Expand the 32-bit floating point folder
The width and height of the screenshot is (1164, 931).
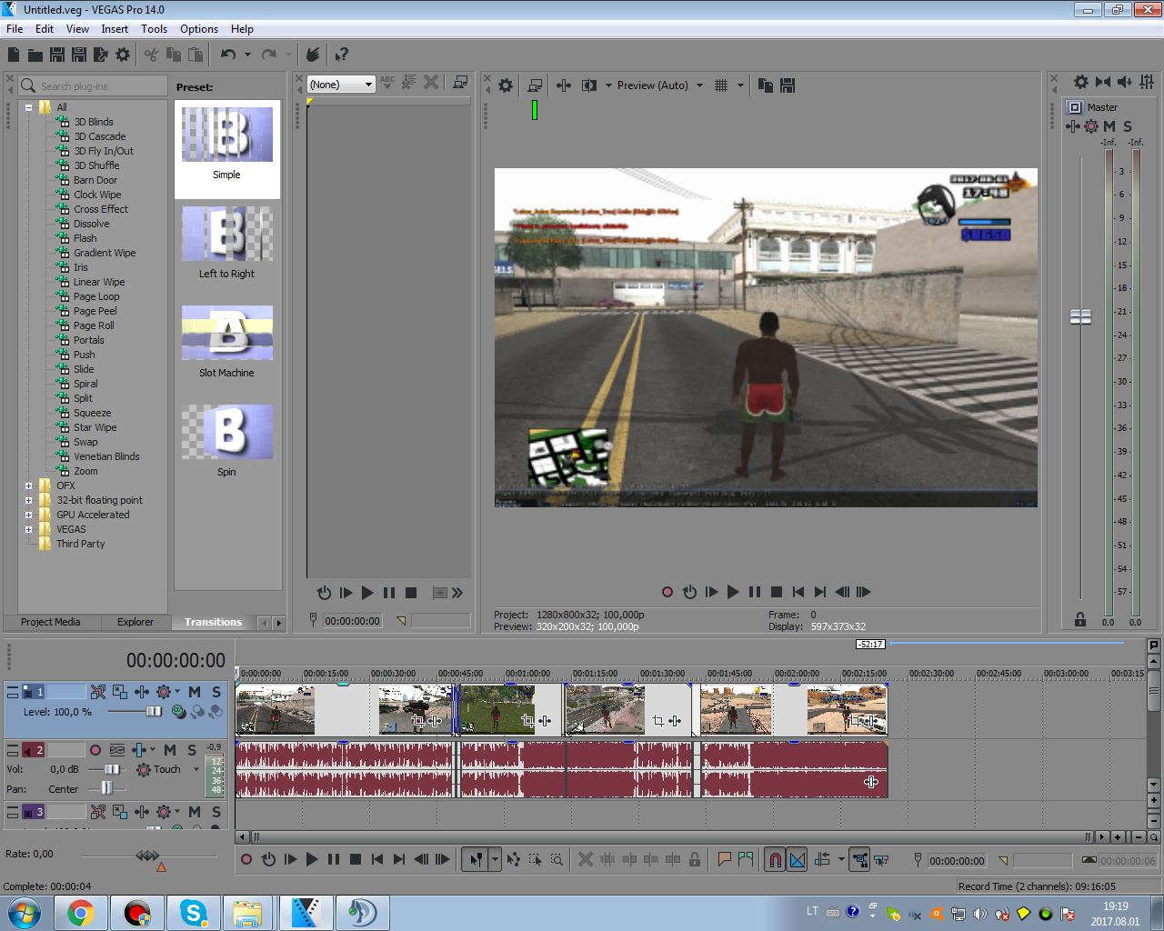(x=28, y=500)
